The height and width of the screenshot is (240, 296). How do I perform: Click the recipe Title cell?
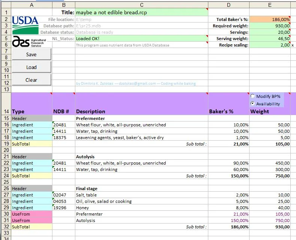[142, 12]
